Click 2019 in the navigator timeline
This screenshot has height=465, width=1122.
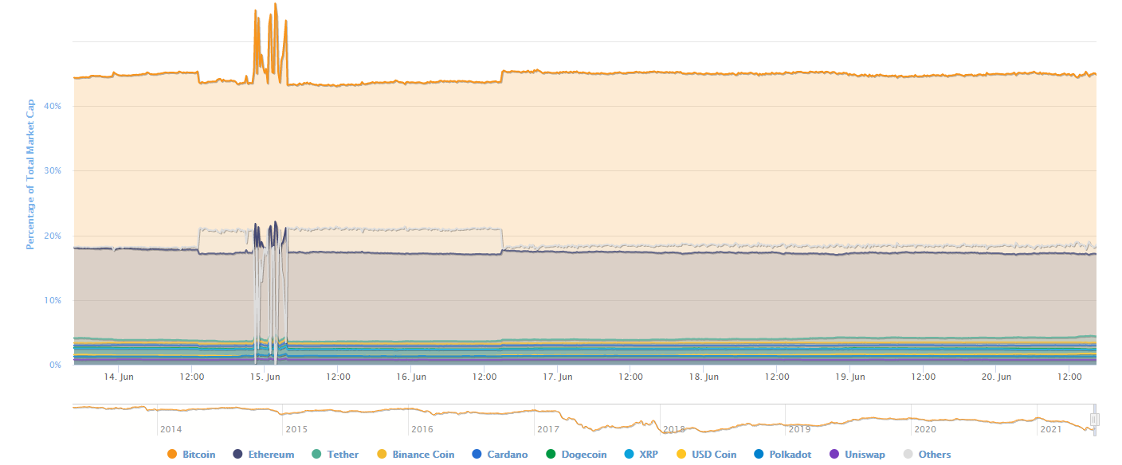[x=799, y=429]
